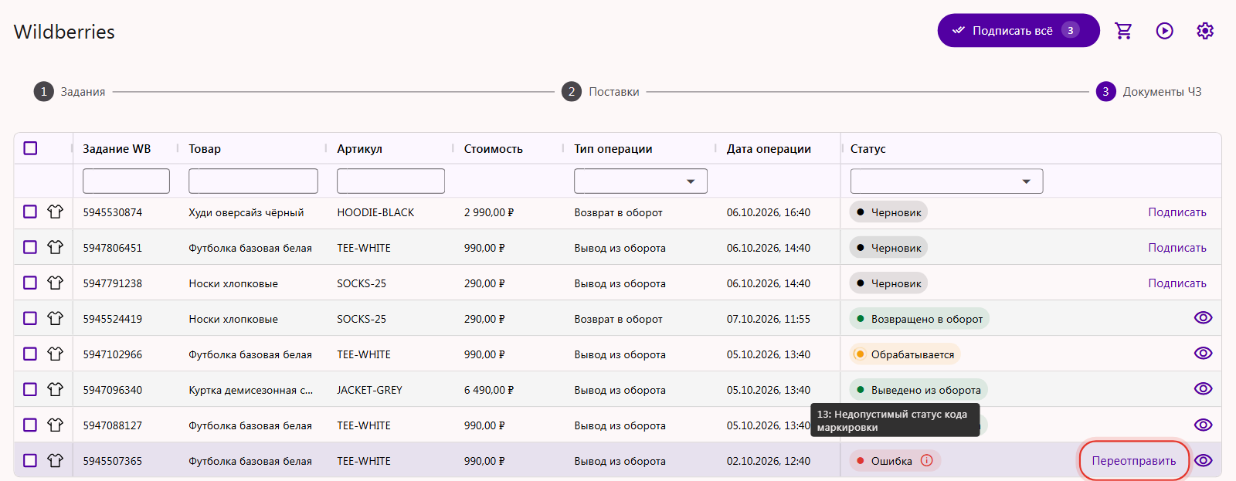Focus the Задание WB filter field
Viewport: 1236px width, 481px height.
tap(126, 181)
